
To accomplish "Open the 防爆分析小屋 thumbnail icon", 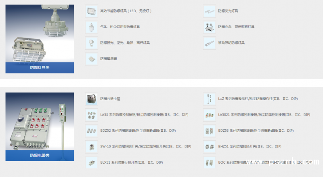I will pos(92,99).
